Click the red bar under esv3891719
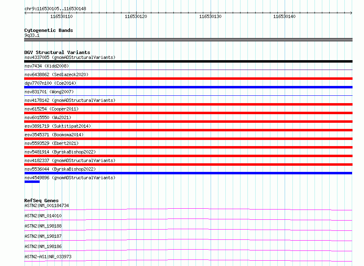Viewport: 364px width, 266px height. (x=188, y=130)
